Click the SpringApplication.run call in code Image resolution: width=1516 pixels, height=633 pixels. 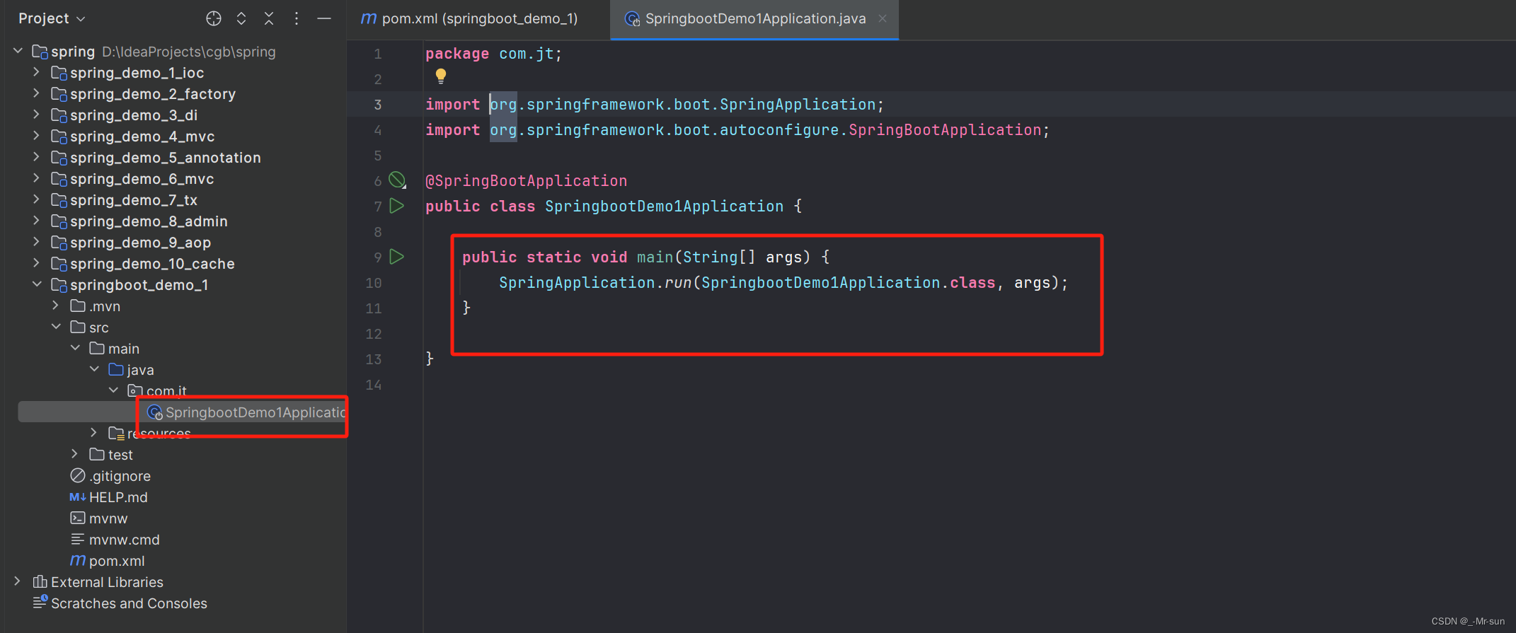(595, 283)
